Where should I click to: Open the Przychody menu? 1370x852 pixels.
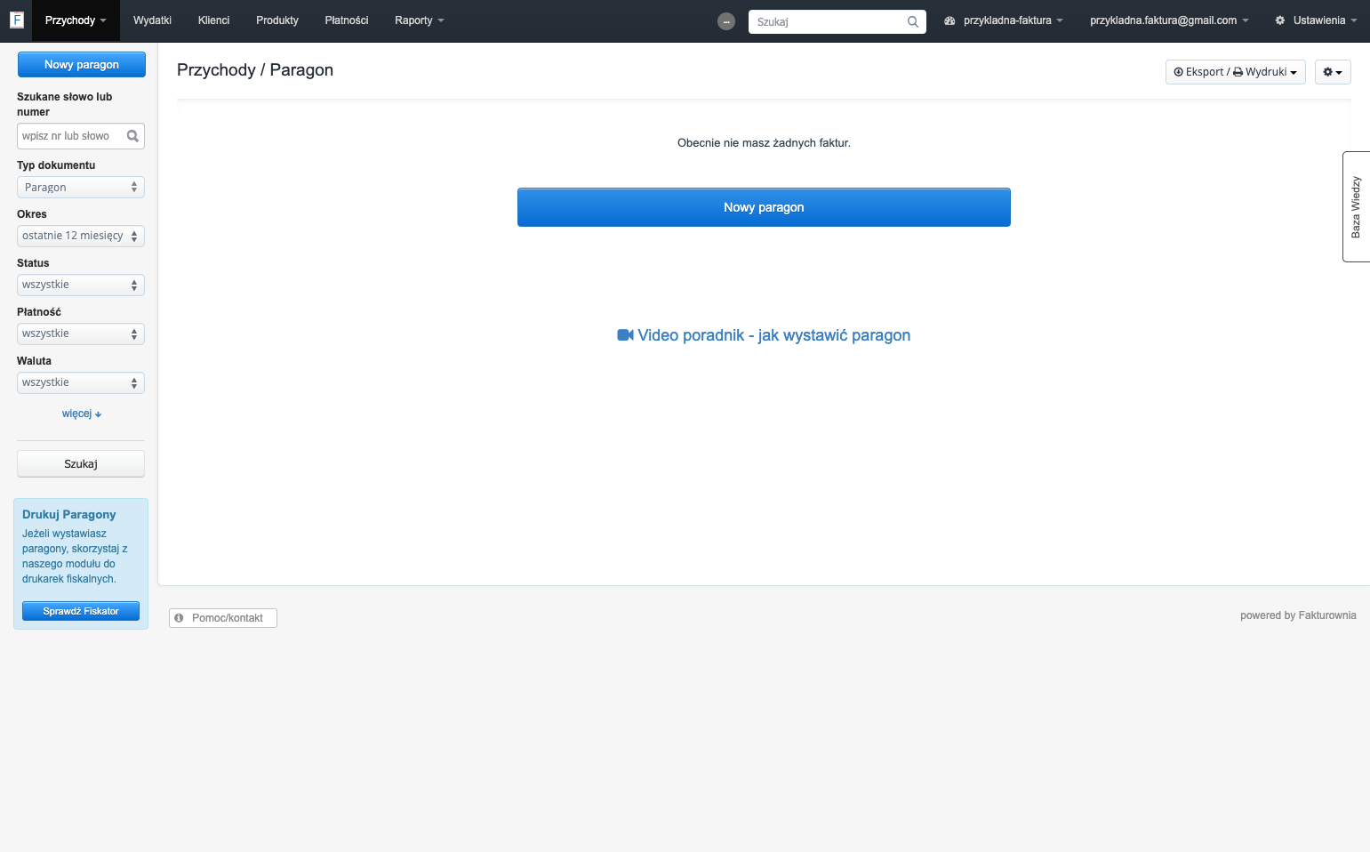click(76, 20)
